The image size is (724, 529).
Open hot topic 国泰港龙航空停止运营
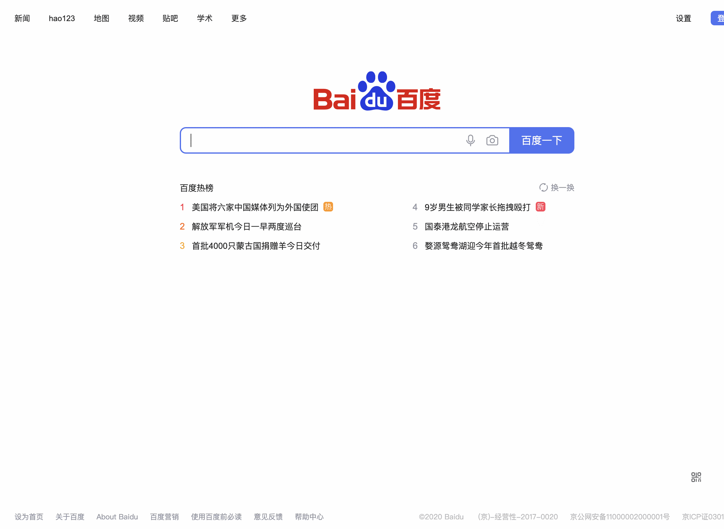[x=467, y=227]
